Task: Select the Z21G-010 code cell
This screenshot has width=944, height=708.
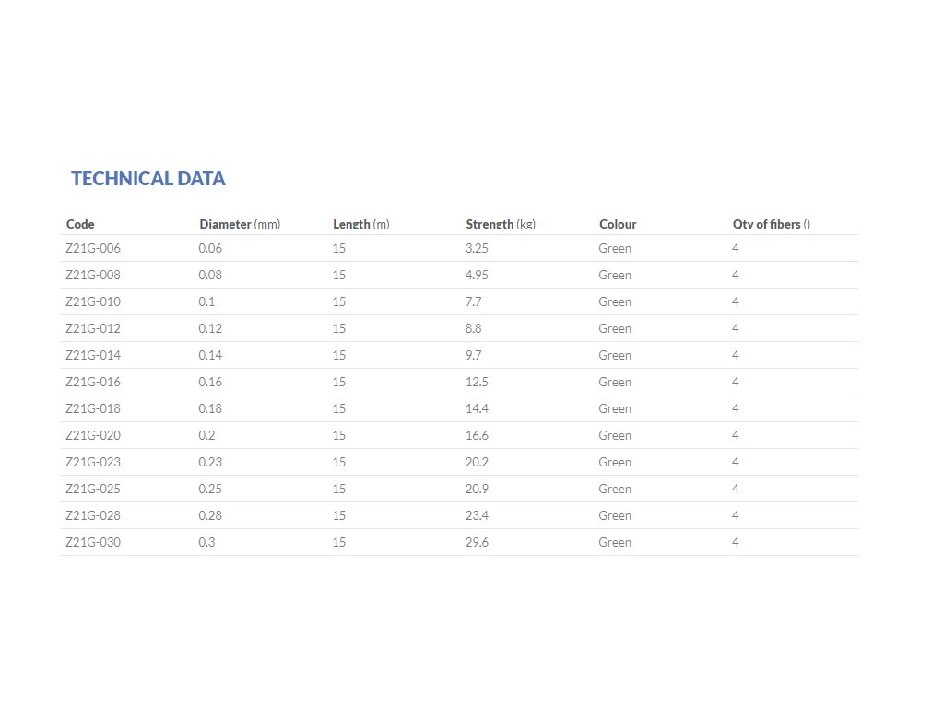Action: tap(93, 301)
